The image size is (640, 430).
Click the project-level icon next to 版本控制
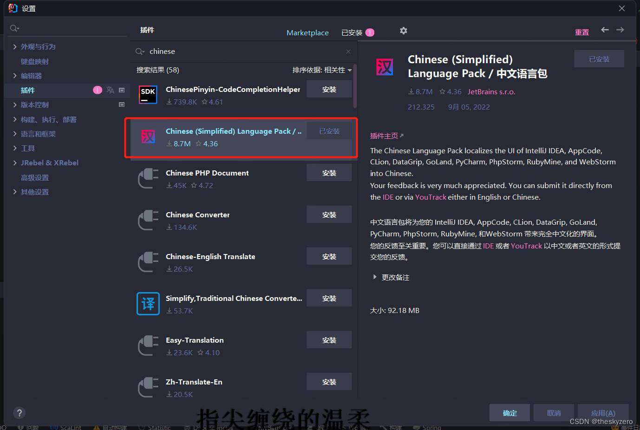click(122, 104)
